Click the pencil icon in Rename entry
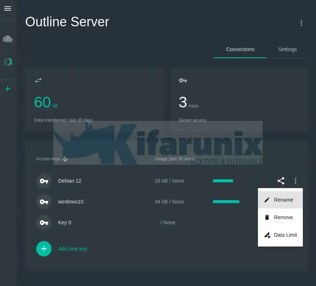The width and height of the screenshot is (316, 286). [x=267, y=200]
